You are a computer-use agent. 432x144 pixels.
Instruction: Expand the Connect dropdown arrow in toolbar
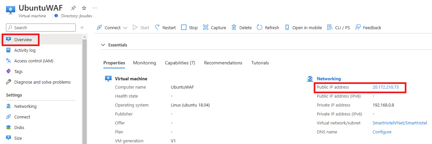tap(125, 28)
